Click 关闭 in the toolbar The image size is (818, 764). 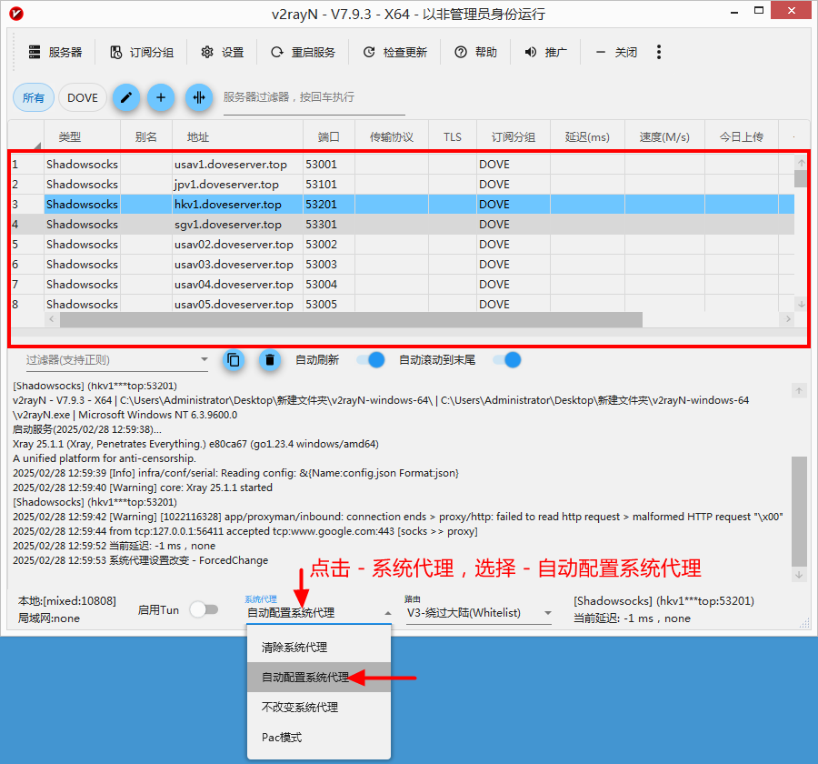[x=616, y=52]
